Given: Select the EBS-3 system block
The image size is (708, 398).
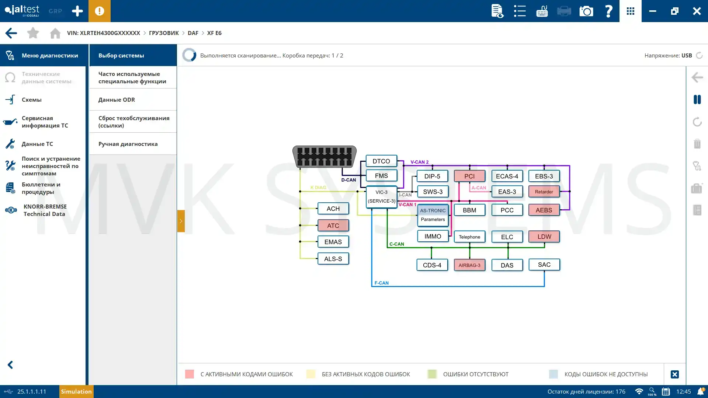Looking at the screenshot, I should 544,176.
